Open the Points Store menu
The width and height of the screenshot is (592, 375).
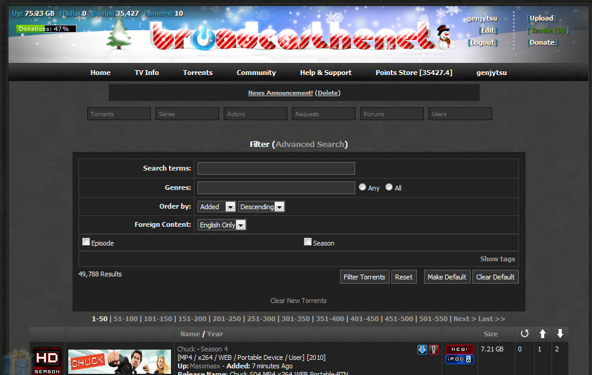click(x=414, y=73)
